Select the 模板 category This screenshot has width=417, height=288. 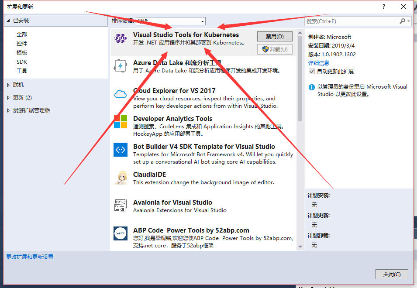click(x=22, y=53)
